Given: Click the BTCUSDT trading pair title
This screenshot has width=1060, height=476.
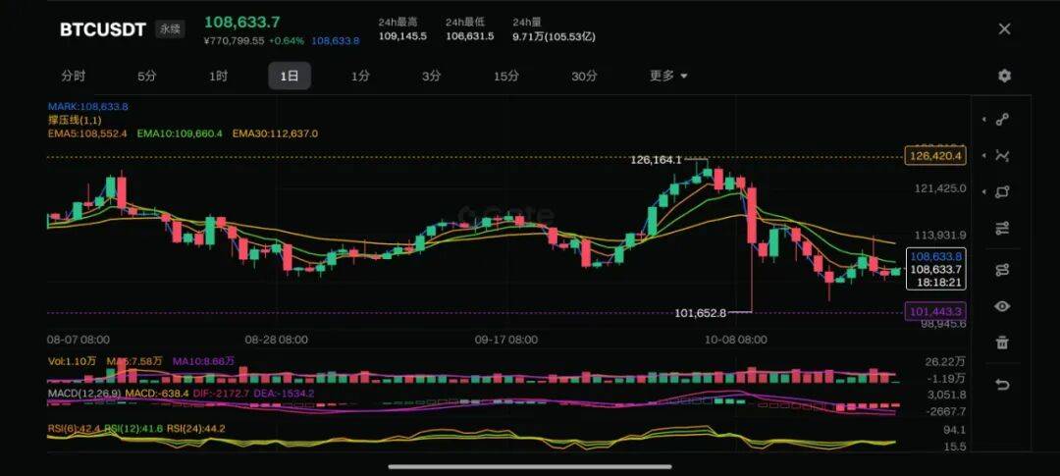Looking at the screenshot, I should (102, 29).
